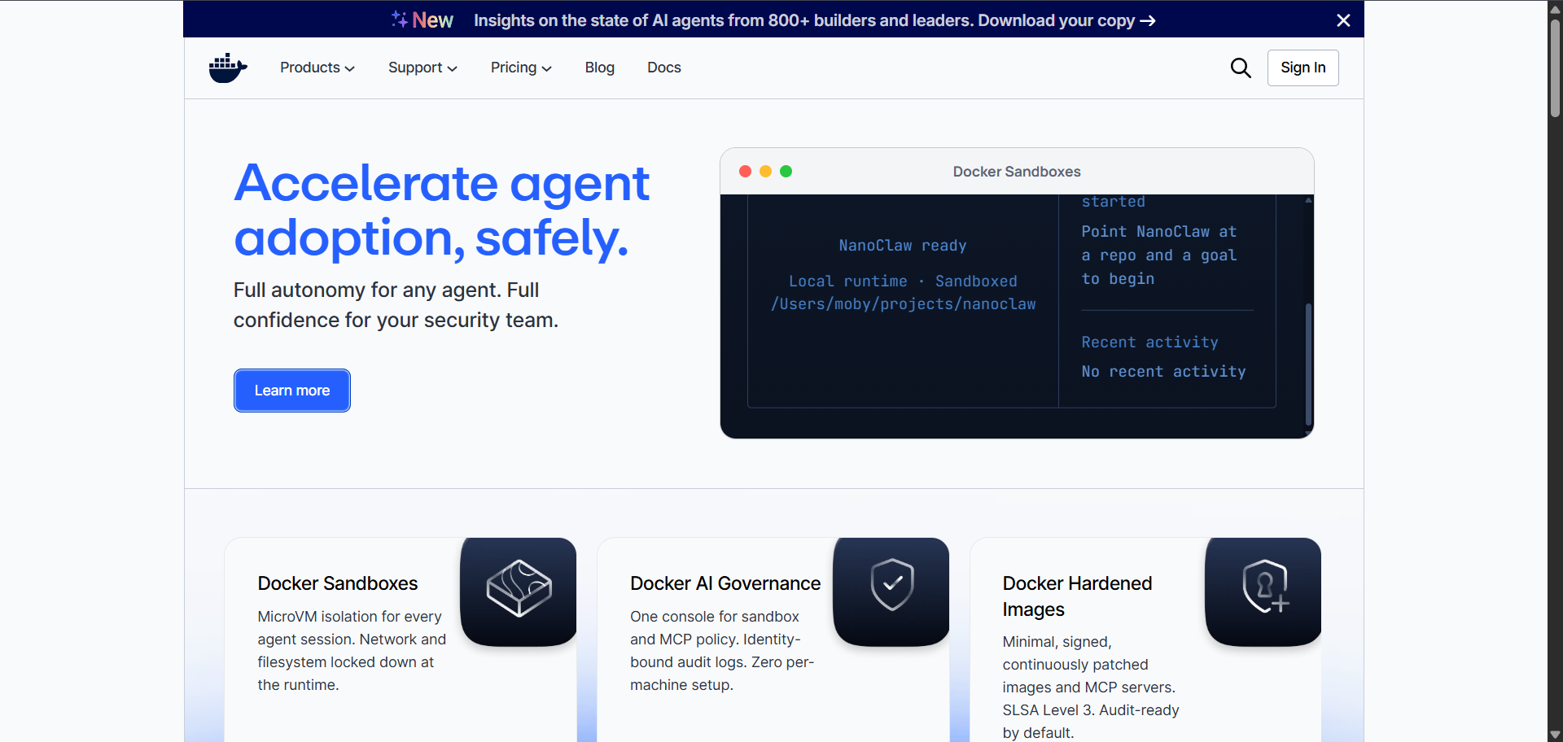Click the green dot in Sandboxes window
The height and width of the screenshot is (742, 1563).
pyautogui.click(x=786, y=171)
